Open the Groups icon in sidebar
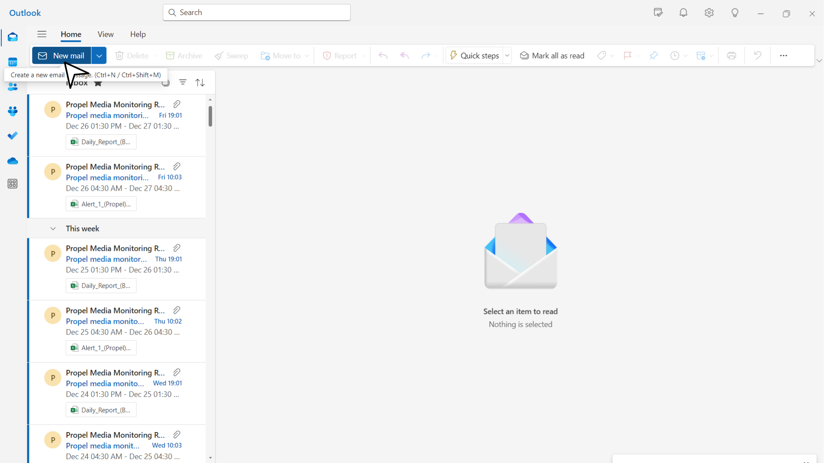Viewport: 824px width, 463px height. click(12, 111)
